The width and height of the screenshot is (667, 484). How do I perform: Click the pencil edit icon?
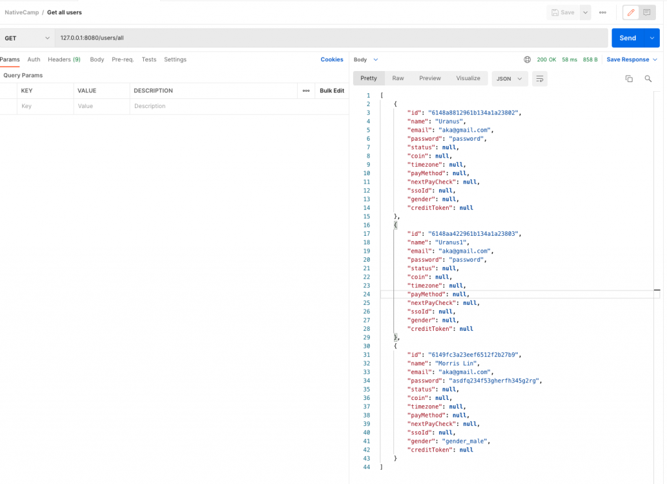(x=631, y=13)
